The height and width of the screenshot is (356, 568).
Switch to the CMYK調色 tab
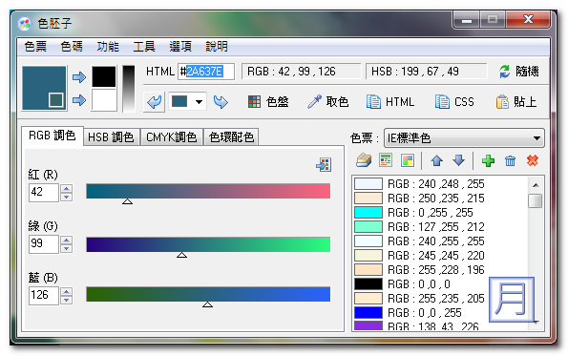(x=171, y=137)
